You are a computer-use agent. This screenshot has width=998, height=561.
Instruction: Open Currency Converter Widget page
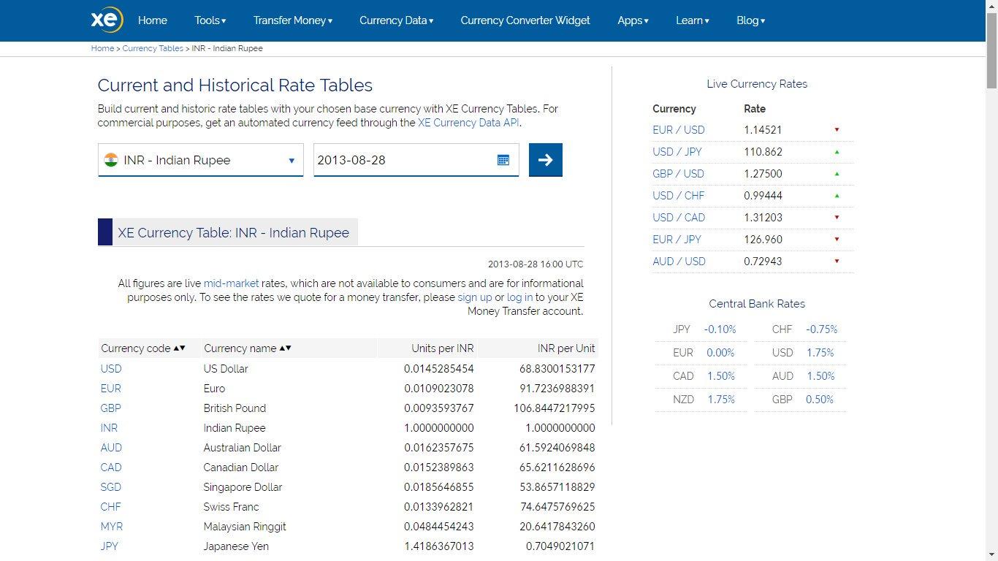point(525,20)
